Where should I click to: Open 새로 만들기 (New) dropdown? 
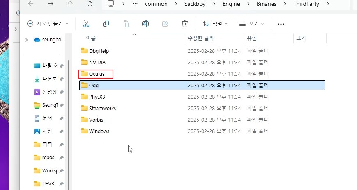coord(48,24)
